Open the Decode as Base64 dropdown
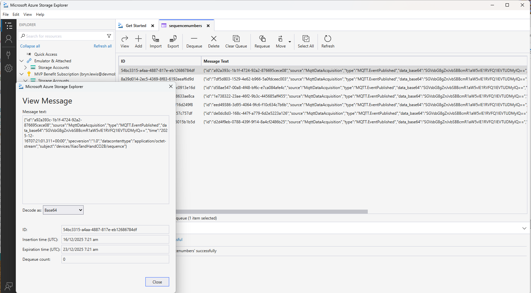The width and height of the screenshot is (531, 293). click(x=63, y=210)
